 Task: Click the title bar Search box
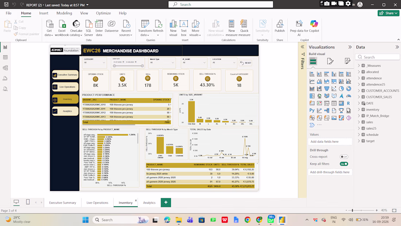[221, 4]
